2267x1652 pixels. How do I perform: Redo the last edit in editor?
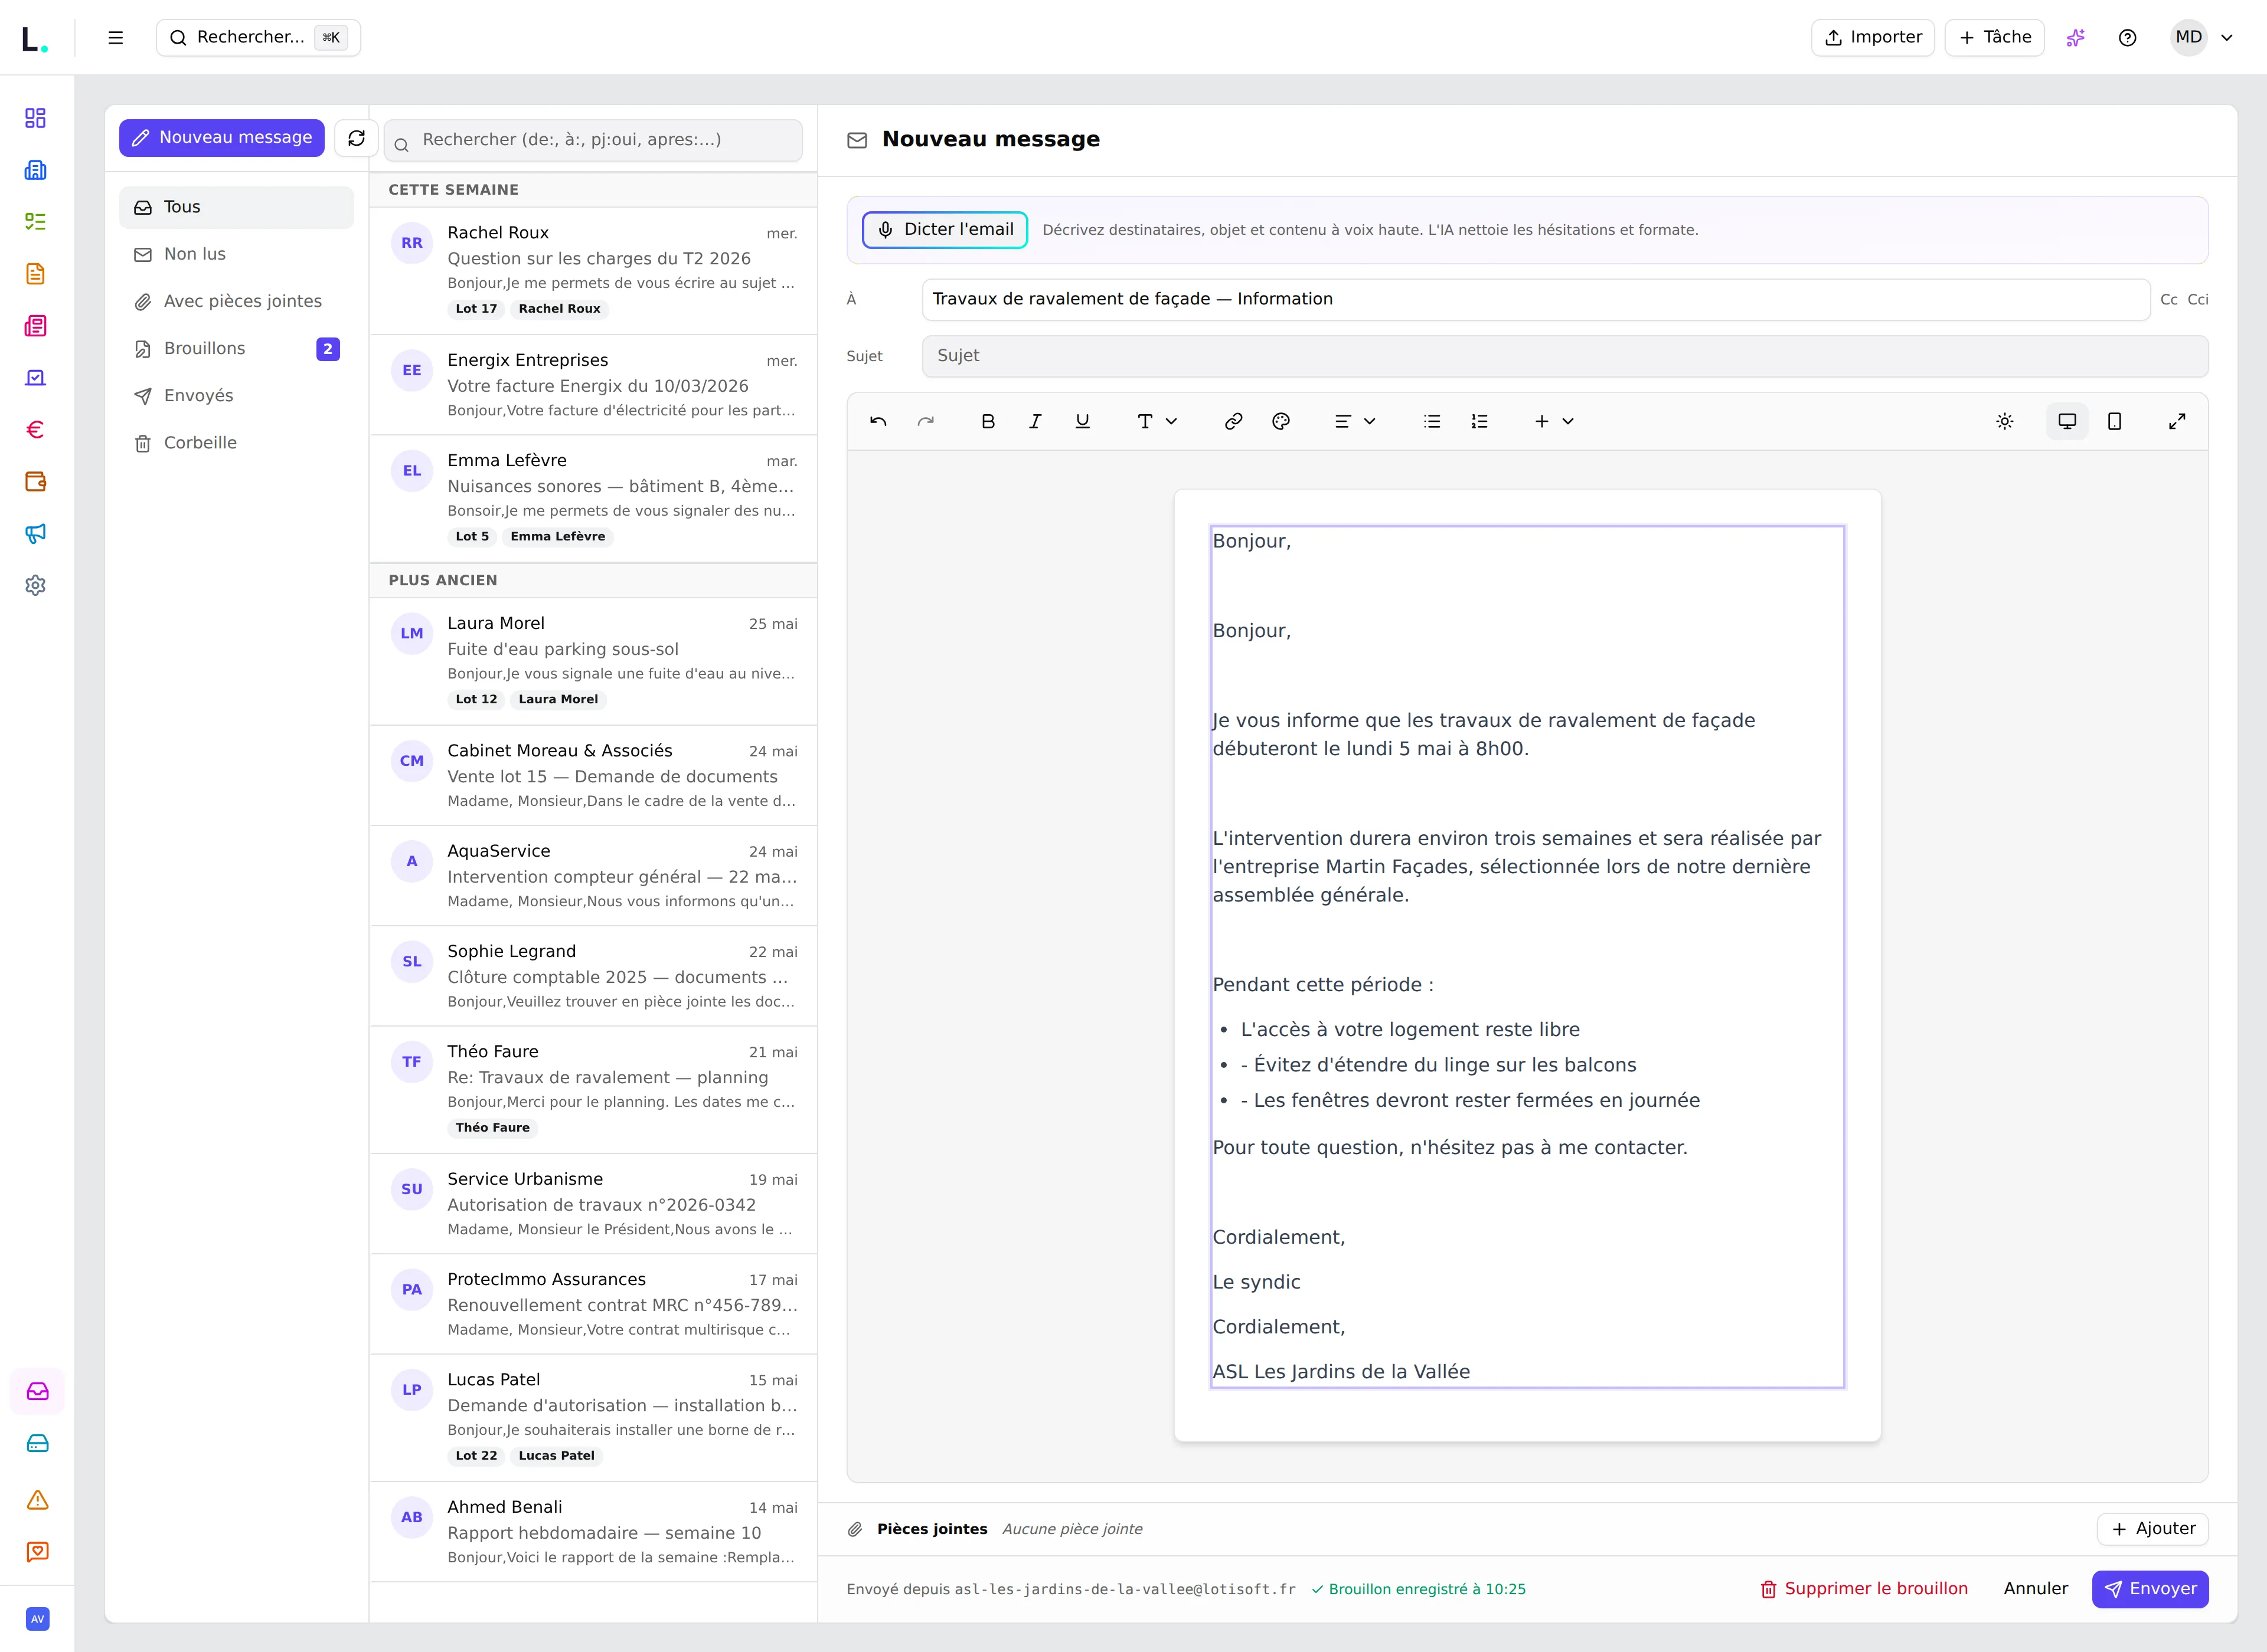926,422
